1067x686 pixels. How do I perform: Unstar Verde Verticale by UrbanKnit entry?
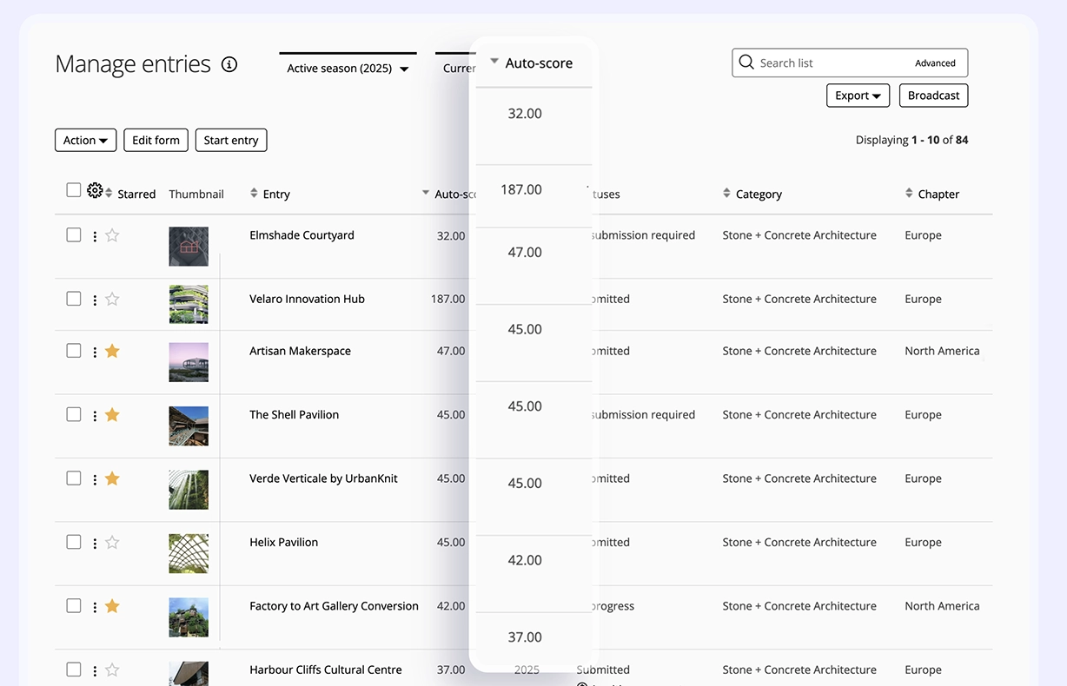112,478
